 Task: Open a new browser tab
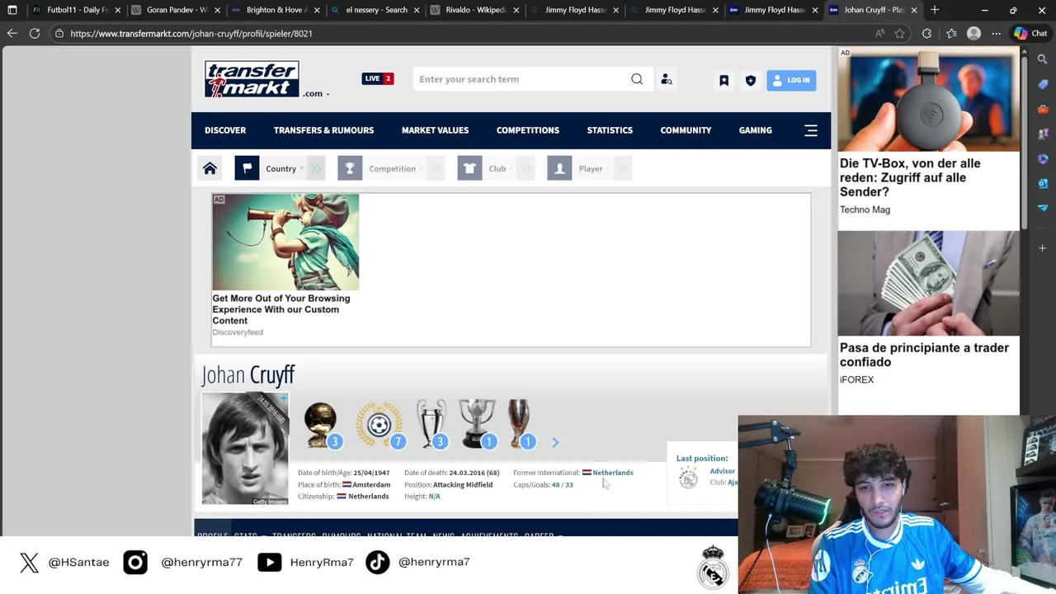(x=935, y=10)
